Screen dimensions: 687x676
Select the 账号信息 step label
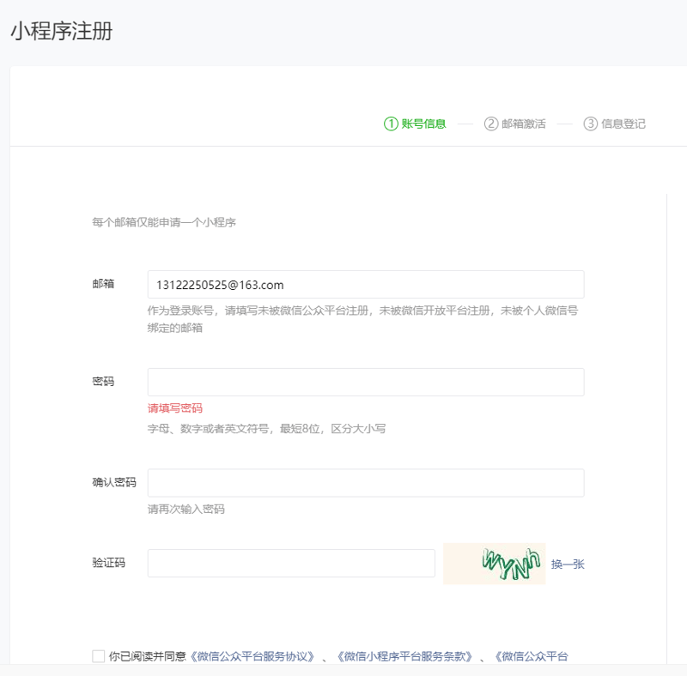point(424,124)
